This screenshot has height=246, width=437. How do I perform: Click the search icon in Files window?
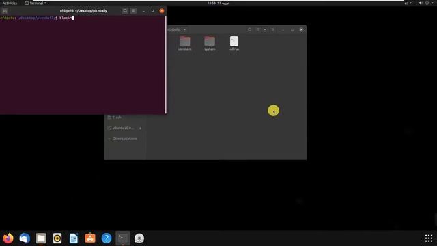point(250,29)
